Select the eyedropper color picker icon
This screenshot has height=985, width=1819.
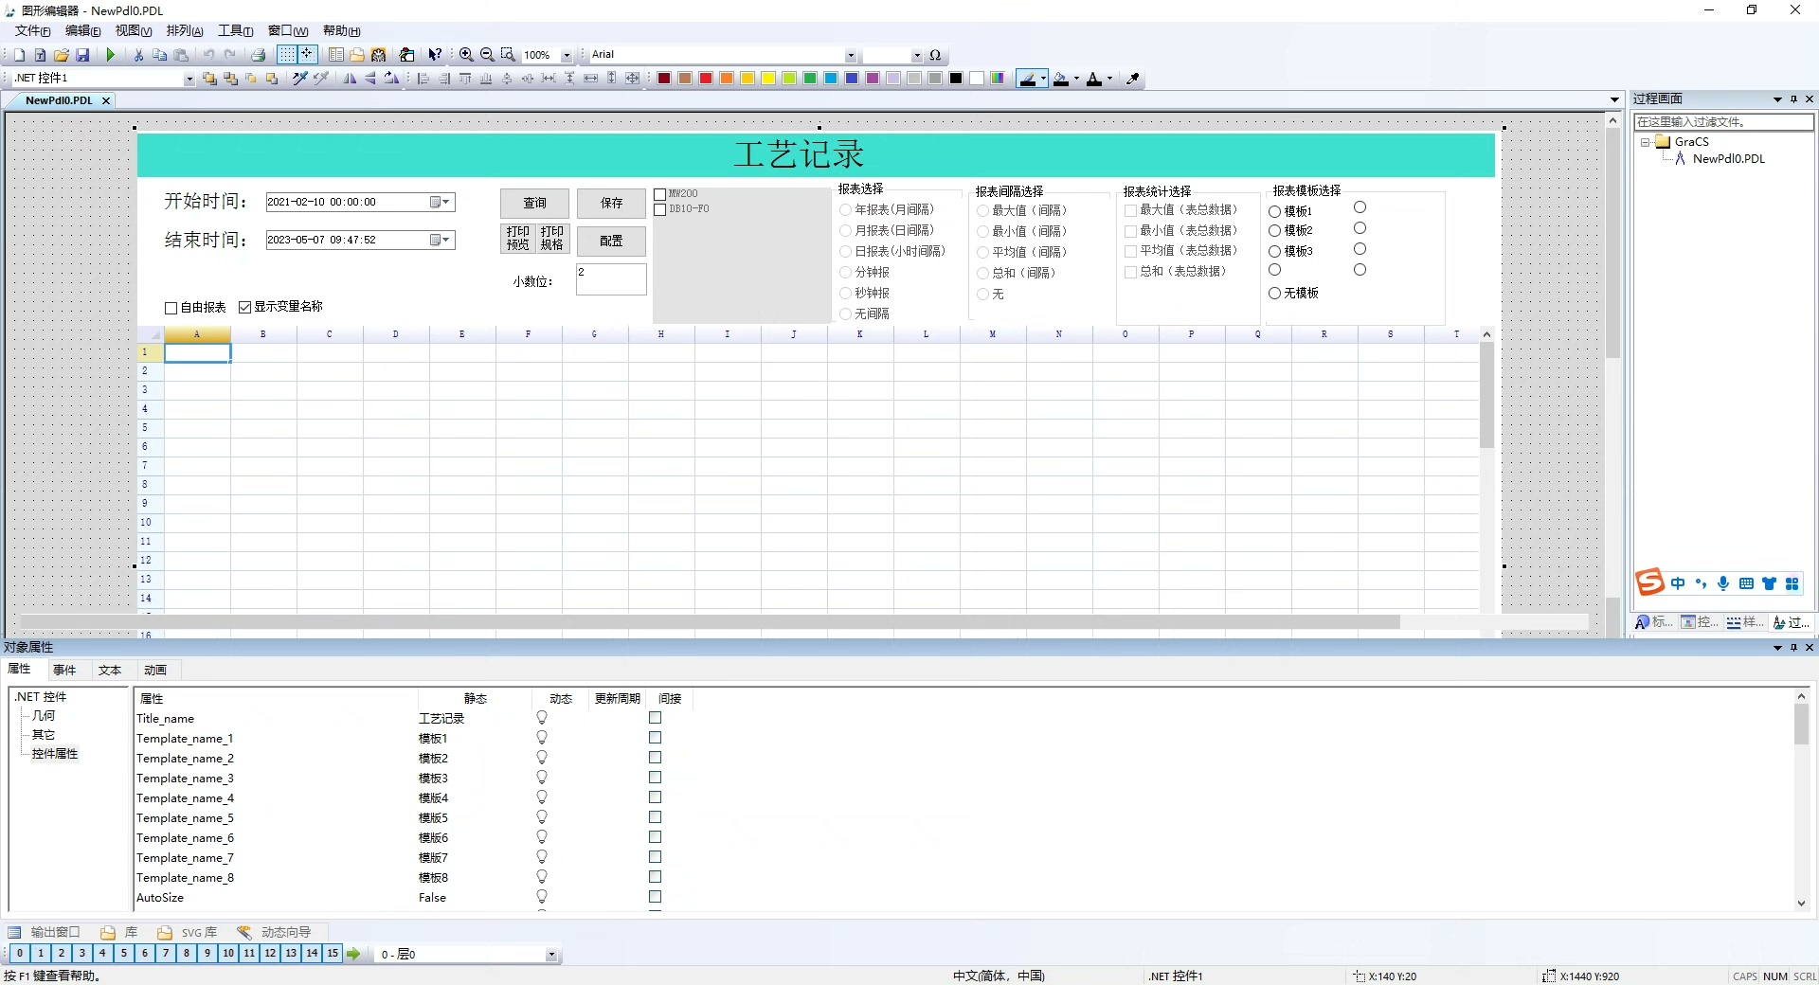pos(1133,80)
